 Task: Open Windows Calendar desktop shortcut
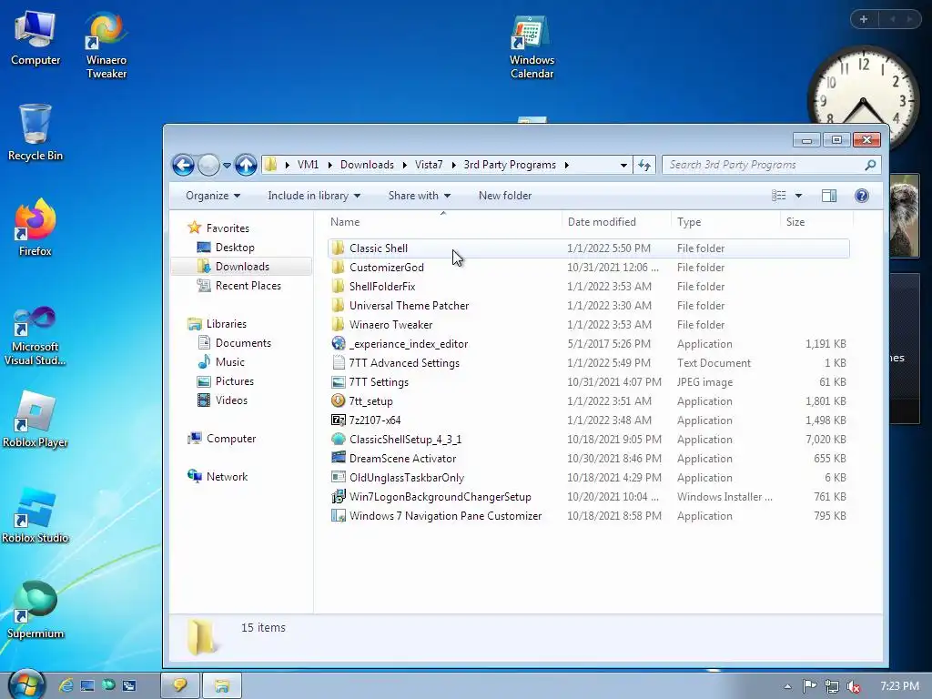[532, 46]
